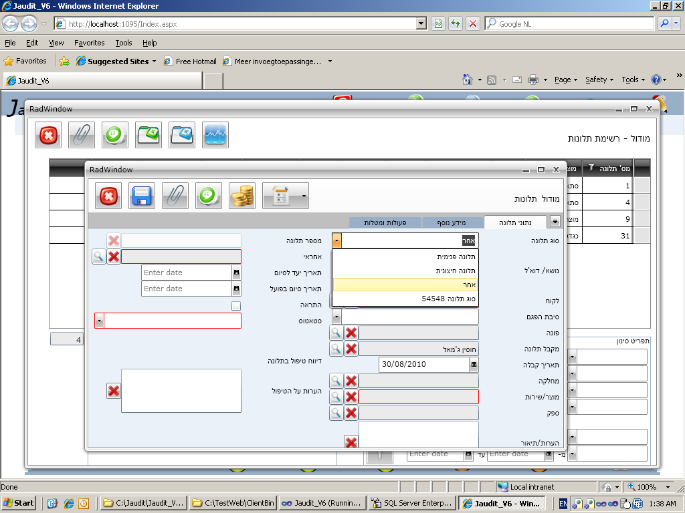Toggle the התראה checkbox

pyautogui.click(x=236, y=306)
